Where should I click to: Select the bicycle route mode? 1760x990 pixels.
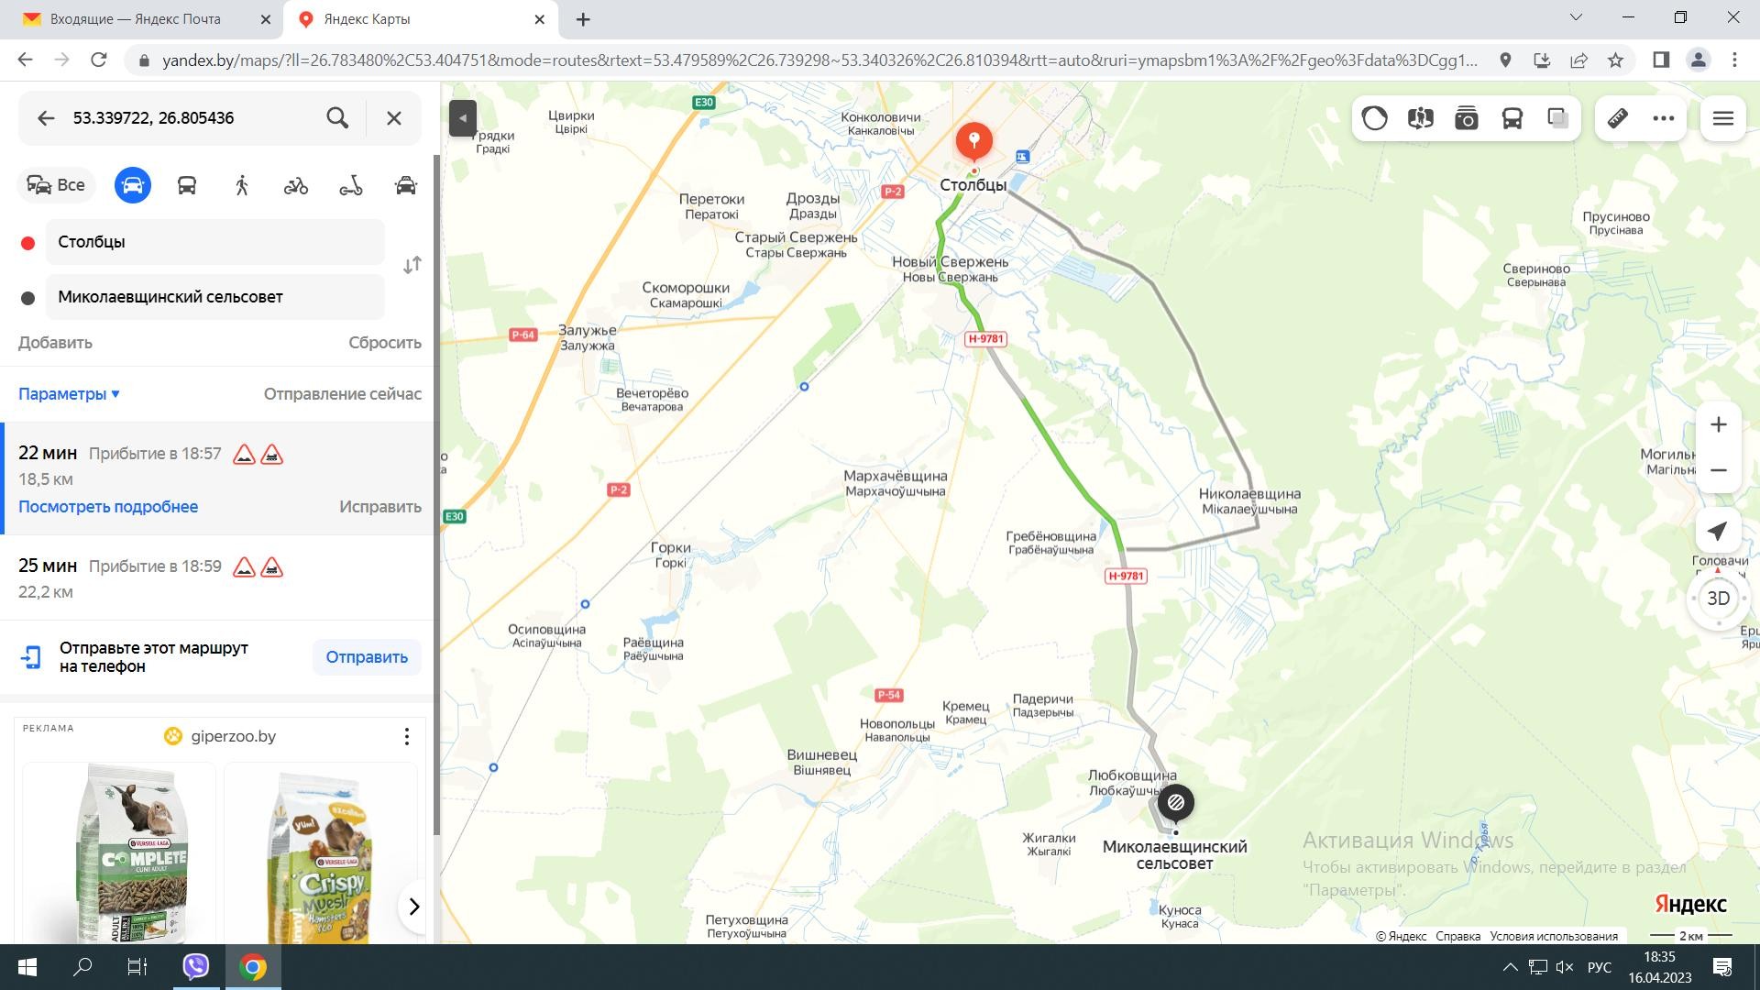coord(296,185)
